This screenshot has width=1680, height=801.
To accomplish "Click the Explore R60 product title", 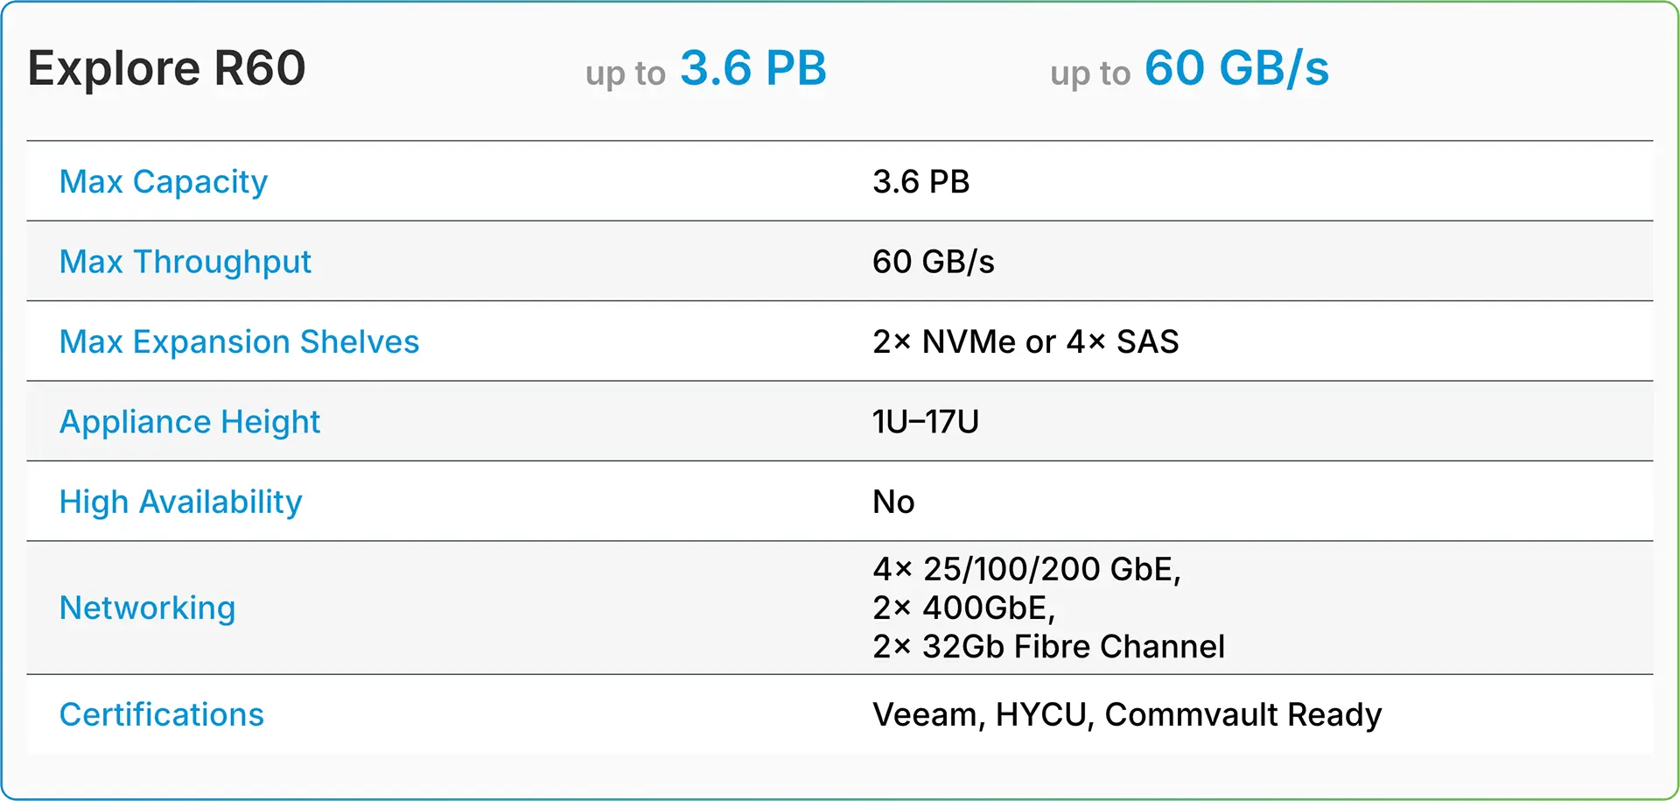I will coord(166,68).
